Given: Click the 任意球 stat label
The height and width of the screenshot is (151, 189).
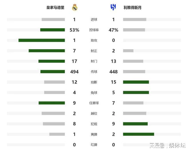Looking at the screenshot, I should [x=94, y=103].
